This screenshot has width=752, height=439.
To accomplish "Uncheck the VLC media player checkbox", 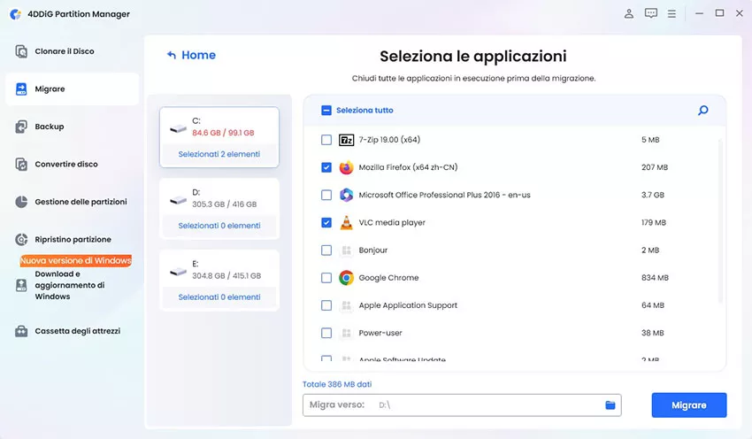I will (x=326, y=223).
